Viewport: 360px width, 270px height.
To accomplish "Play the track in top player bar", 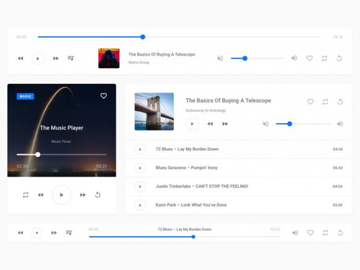I will click(38, 58).
